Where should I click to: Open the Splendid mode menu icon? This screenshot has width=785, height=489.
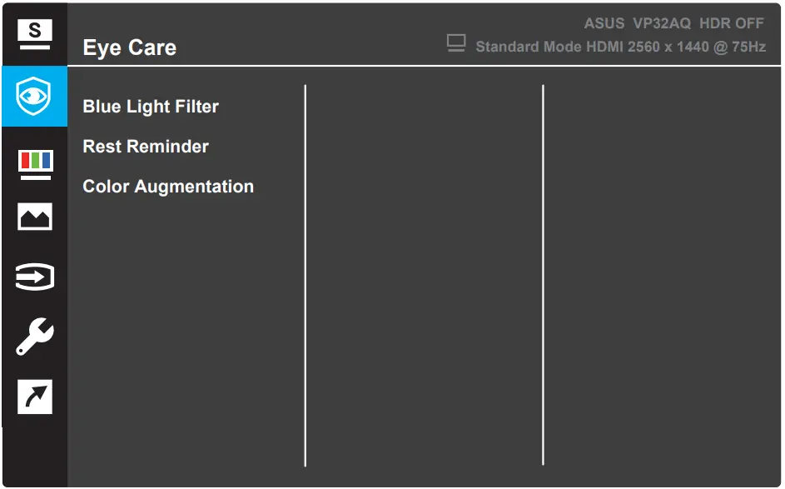click(34, 34)
